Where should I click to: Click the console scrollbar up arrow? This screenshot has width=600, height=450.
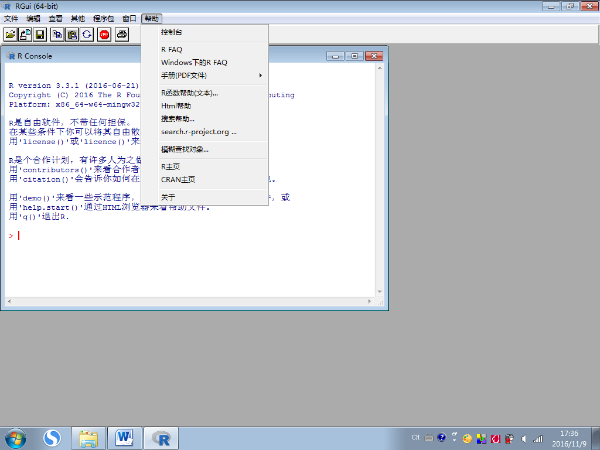(x=380, y=68)
